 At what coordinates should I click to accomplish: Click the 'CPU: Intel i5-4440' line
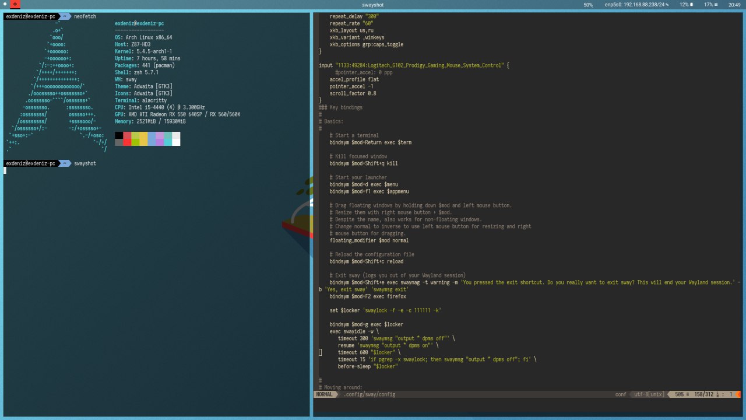point(160,107)
